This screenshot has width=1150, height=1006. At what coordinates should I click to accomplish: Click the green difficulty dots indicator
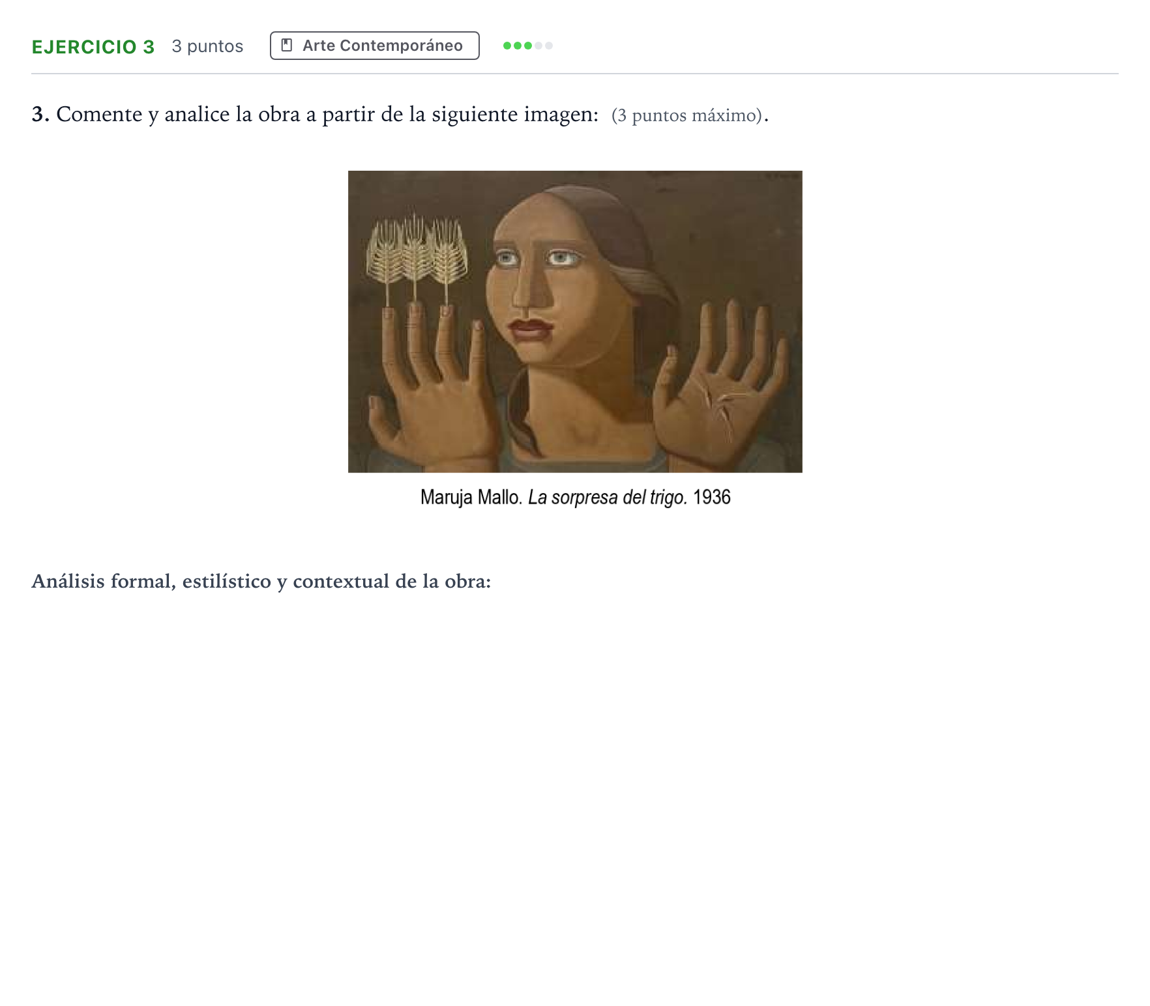528,46
